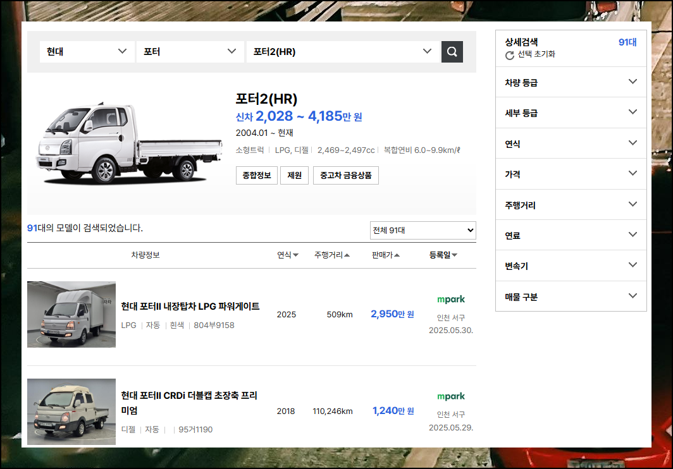Open the 포터2(HR) detailed model dropdown

343,52
